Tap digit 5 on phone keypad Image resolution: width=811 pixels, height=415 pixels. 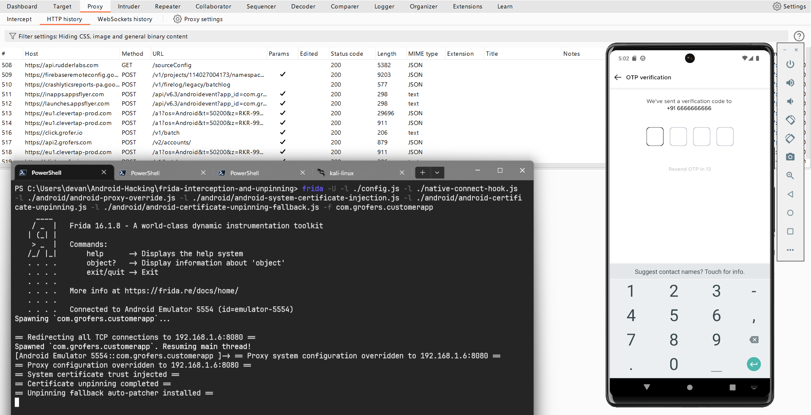(x=674, y=315)
